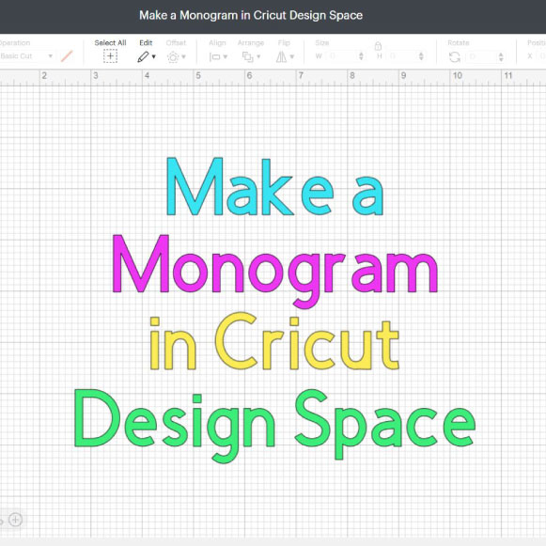Screen dimensions: 546x546
Task: Click the Offset icon
Action: pos(173,56)
